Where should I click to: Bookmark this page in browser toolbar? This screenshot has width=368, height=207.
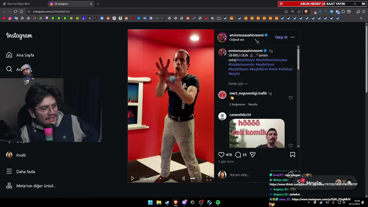tap(22, 11)
